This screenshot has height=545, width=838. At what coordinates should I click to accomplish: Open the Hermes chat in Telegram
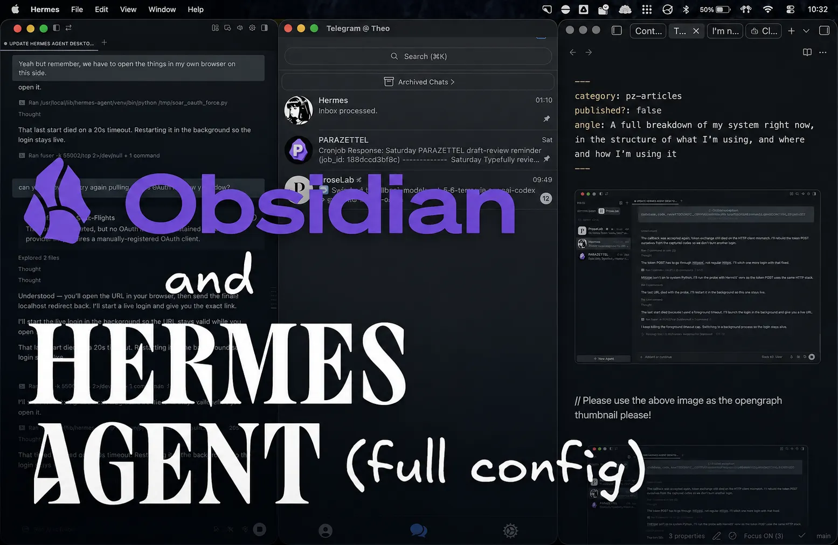418,110
